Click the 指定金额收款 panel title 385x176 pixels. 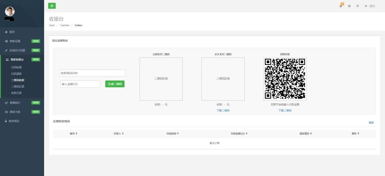pos(60,41)
